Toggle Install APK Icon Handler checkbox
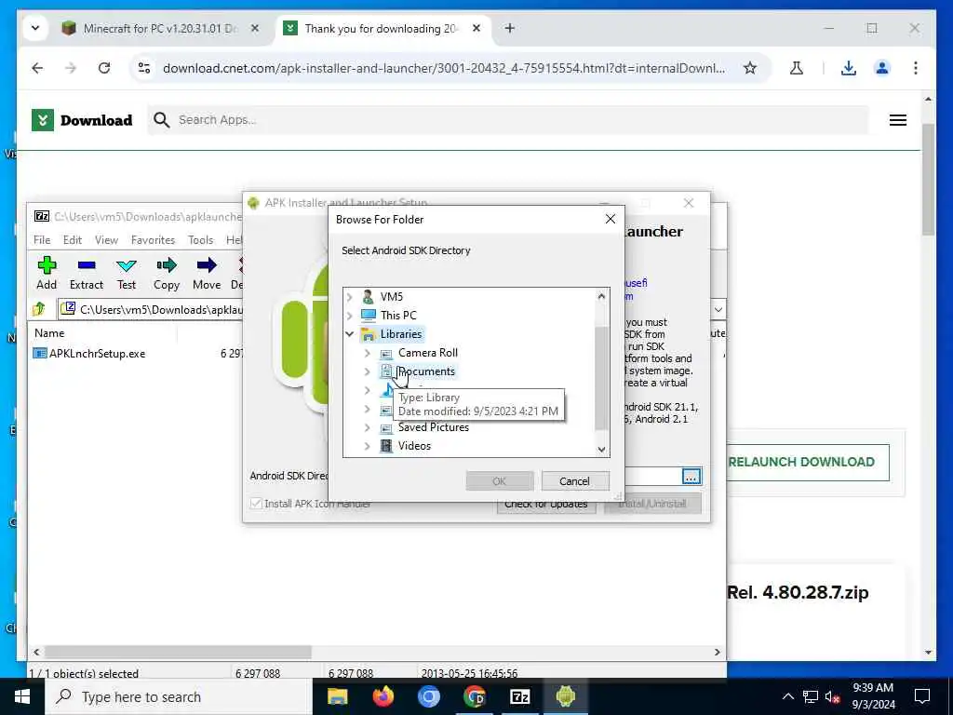The height and width of the screenshot is (715, 953). coord(256,504)
